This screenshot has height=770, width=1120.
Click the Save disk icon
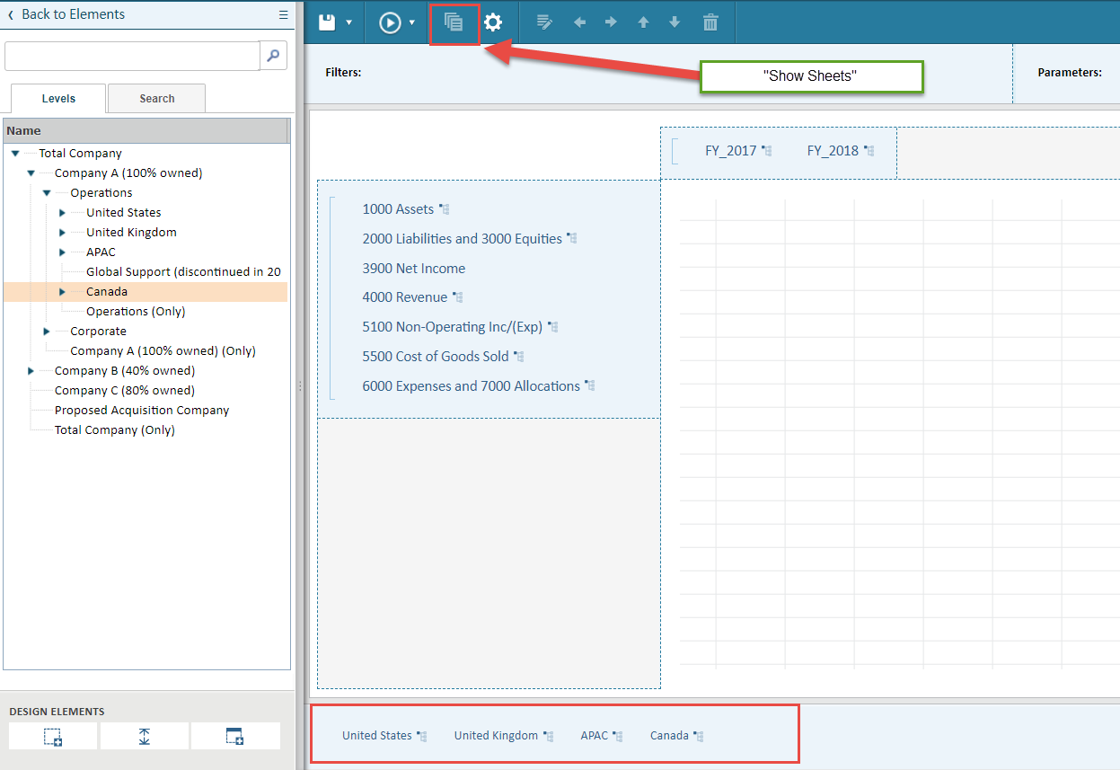[327, 22]
